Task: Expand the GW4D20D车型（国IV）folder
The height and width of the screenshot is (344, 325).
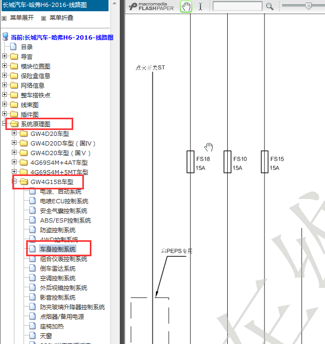Action: click(x=14, y=143)
